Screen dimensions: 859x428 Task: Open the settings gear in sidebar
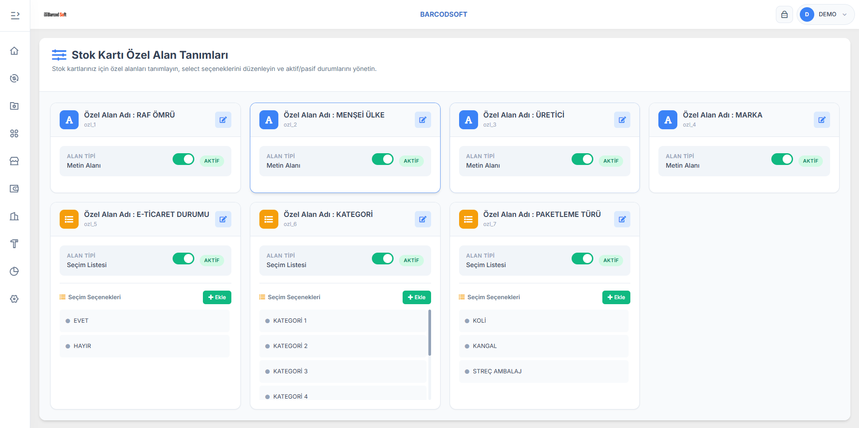click(x=14, y=299)
